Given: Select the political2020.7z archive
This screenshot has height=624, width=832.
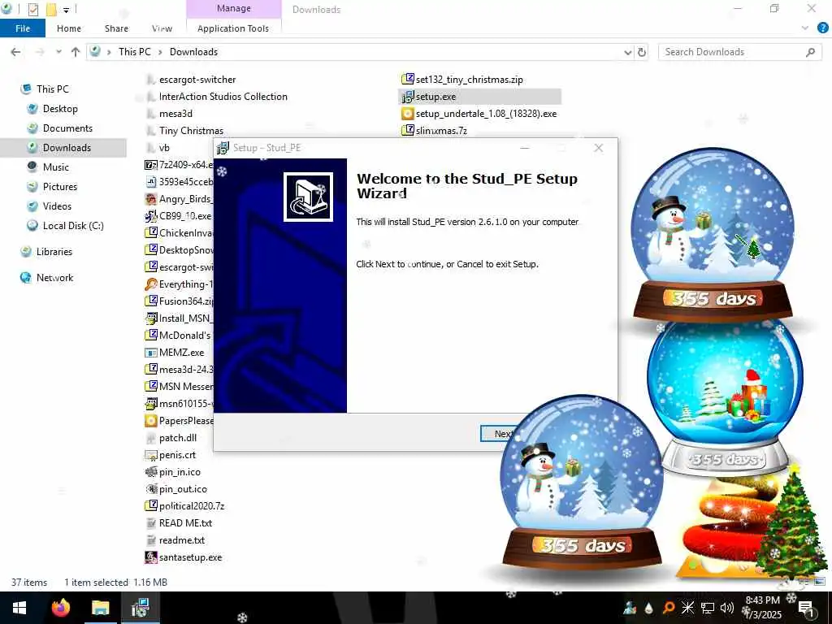Looking at the screenshot, I should [x=192, y=506].
